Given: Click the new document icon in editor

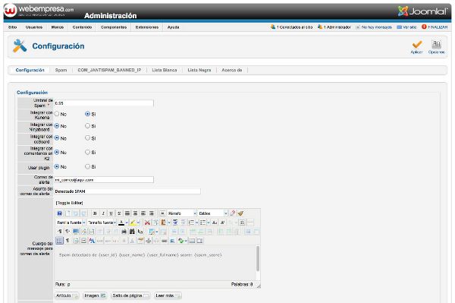Looking at the screenshot, I should pos(68,213).
